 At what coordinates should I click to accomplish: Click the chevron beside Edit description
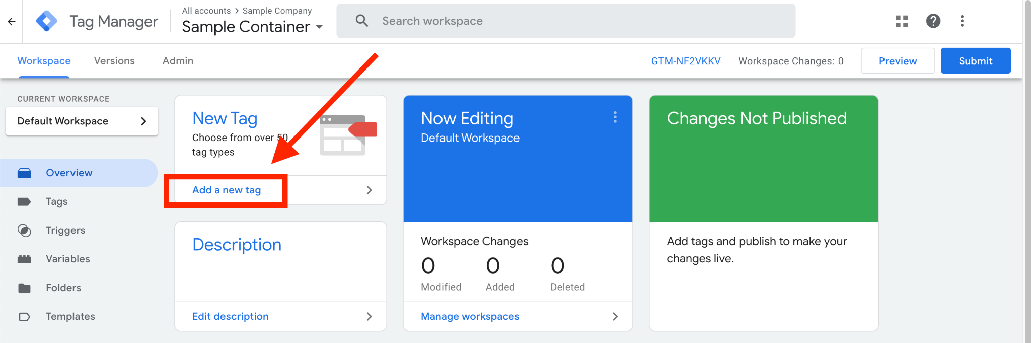369,317
